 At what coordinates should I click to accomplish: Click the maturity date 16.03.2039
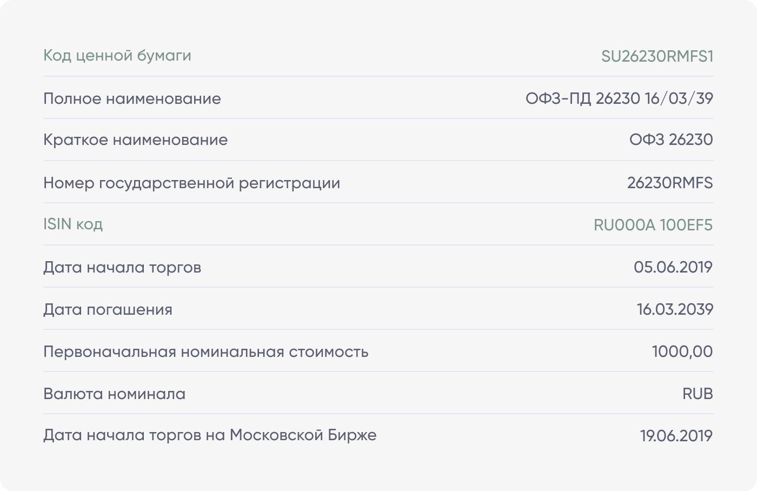[x=675, y=309]
